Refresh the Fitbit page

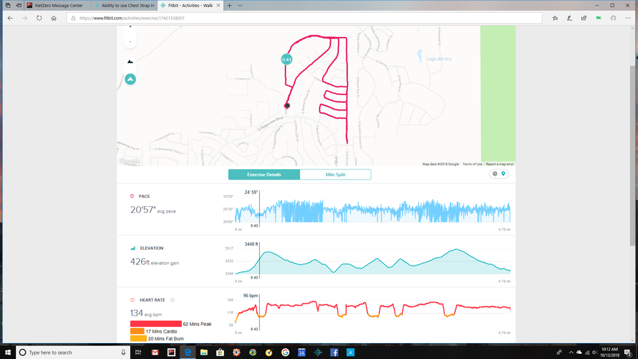click(39, 18)
